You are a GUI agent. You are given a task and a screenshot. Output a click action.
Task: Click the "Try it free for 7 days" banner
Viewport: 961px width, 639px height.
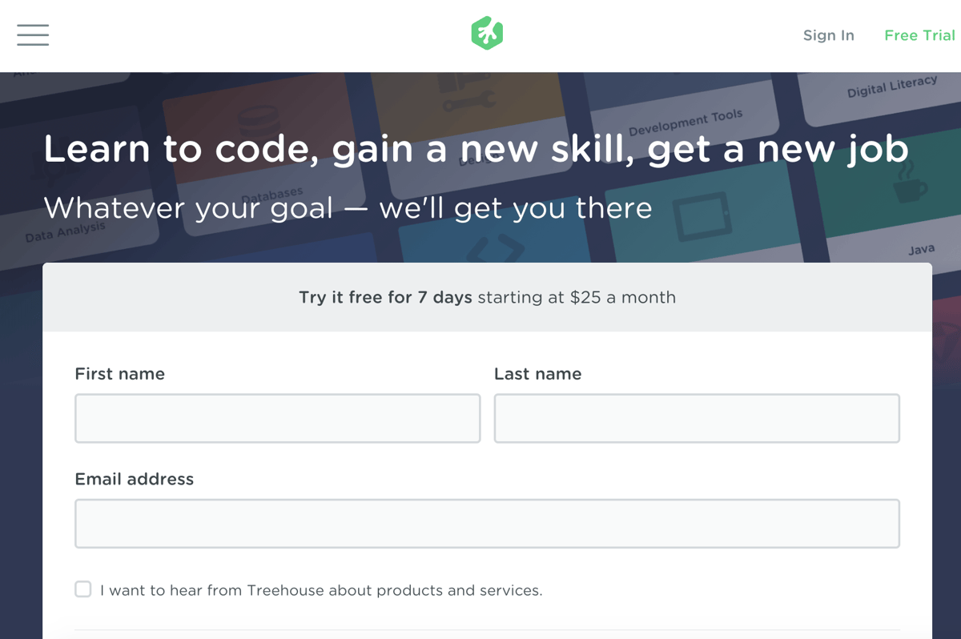click(487, 297)
